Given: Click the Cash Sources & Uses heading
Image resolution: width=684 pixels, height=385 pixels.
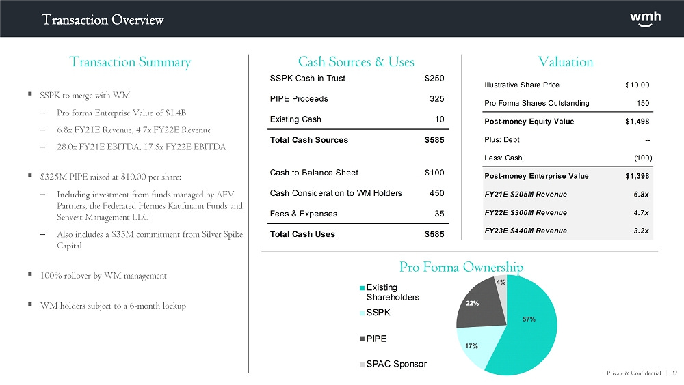Looking at the screenshot, I should click(356, 61).
